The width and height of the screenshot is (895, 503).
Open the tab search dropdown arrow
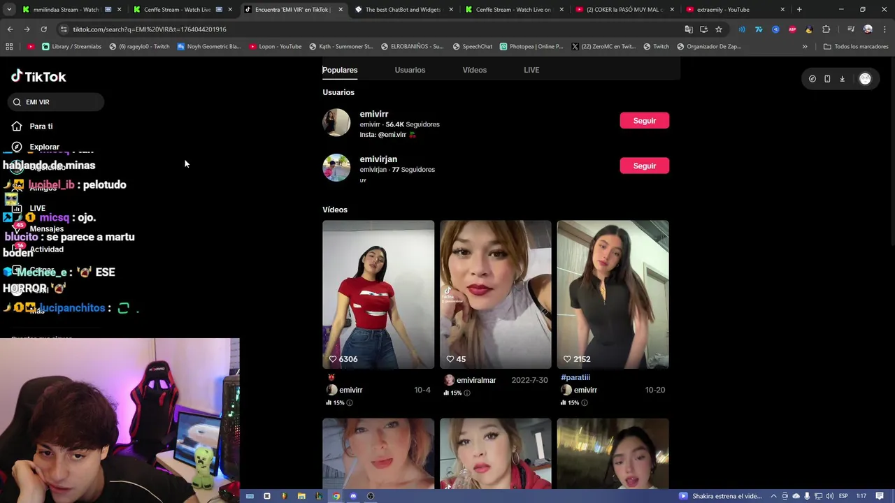9,10
